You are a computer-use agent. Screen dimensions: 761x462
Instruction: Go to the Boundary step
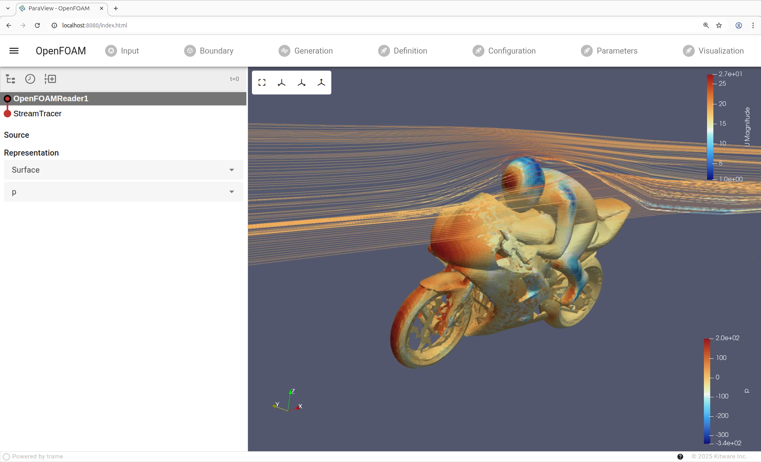(209, 51)
